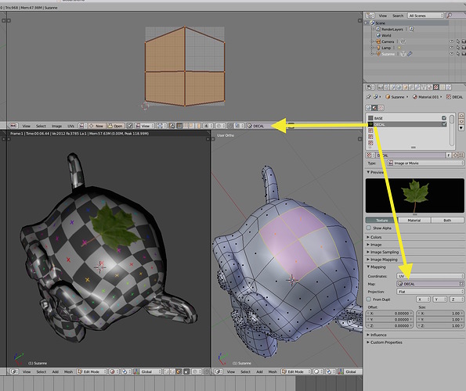Open the Projection Flat dropdown
Image resolution: width=466 pixels, height=391 pixels.
coord(430,292)
